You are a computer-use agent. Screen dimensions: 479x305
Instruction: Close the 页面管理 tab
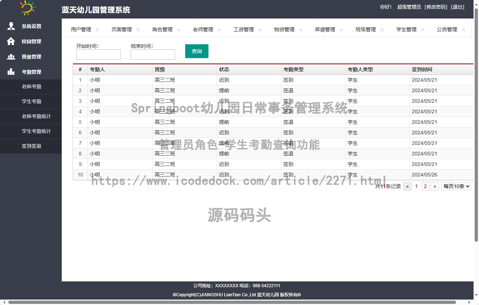pyautogui.click(x=138, y=30)
